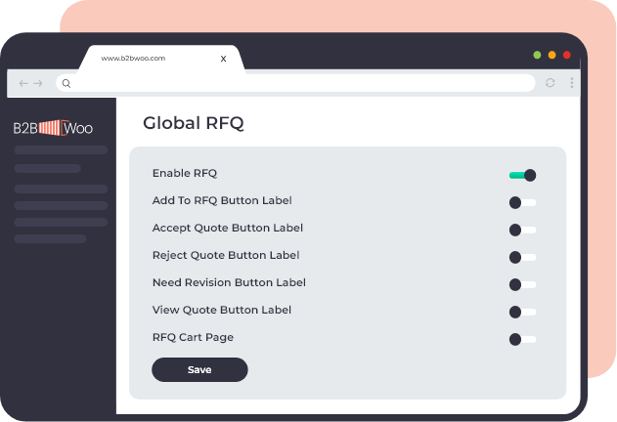Click the page reload icon
This screenshot has height=422, width=617.
(551, 83)
